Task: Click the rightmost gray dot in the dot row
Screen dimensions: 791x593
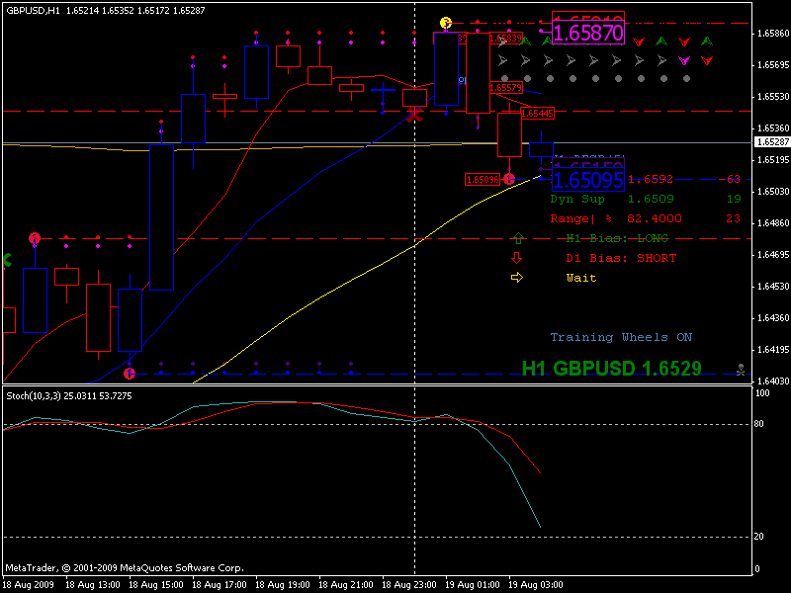Action: (686, 79)
